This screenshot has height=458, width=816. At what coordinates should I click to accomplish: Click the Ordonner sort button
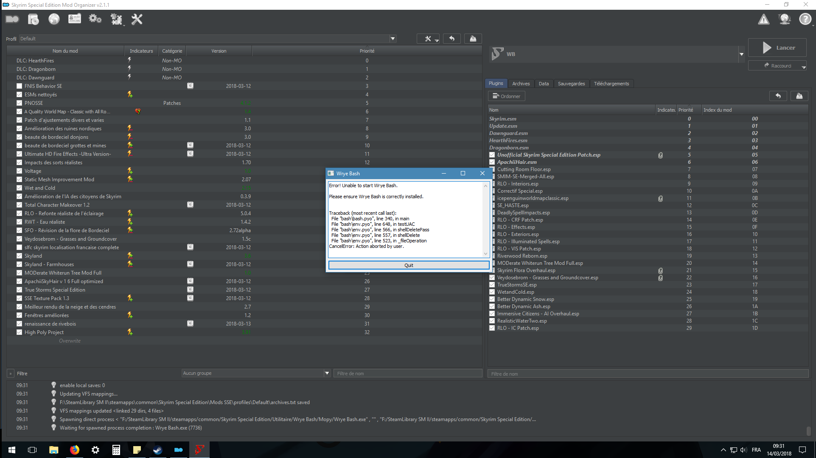pyautogui.click(x=506, y=96)
